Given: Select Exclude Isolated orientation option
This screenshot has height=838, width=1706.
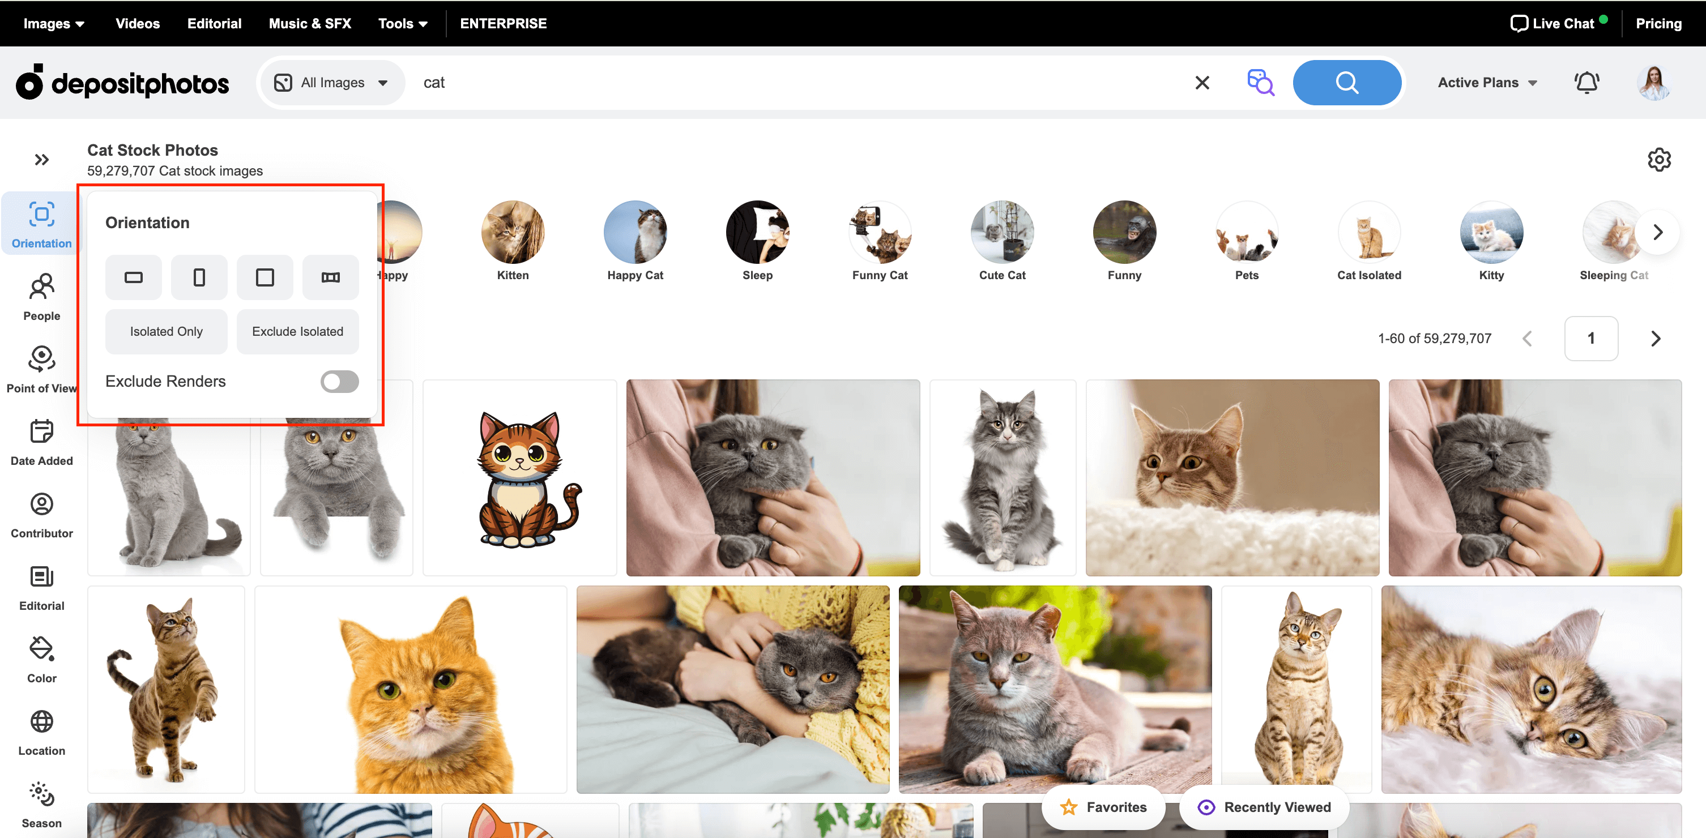Looking at the screenshot, I should click(296, 331).
